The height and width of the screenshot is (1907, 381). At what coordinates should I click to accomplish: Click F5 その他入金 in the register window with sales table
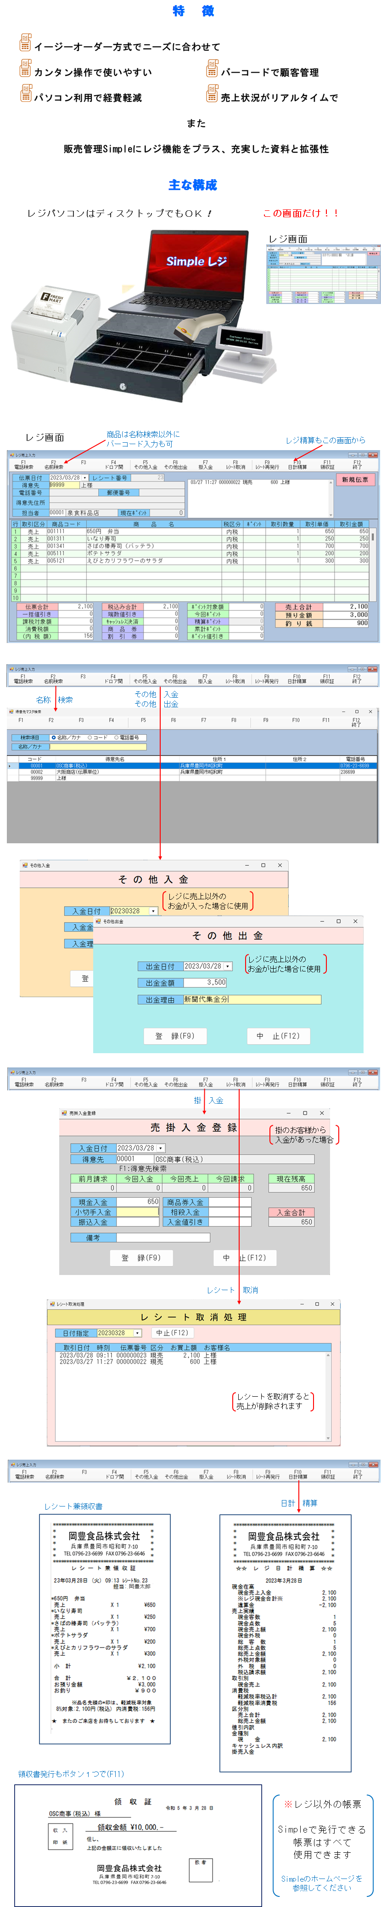point(145,465)
